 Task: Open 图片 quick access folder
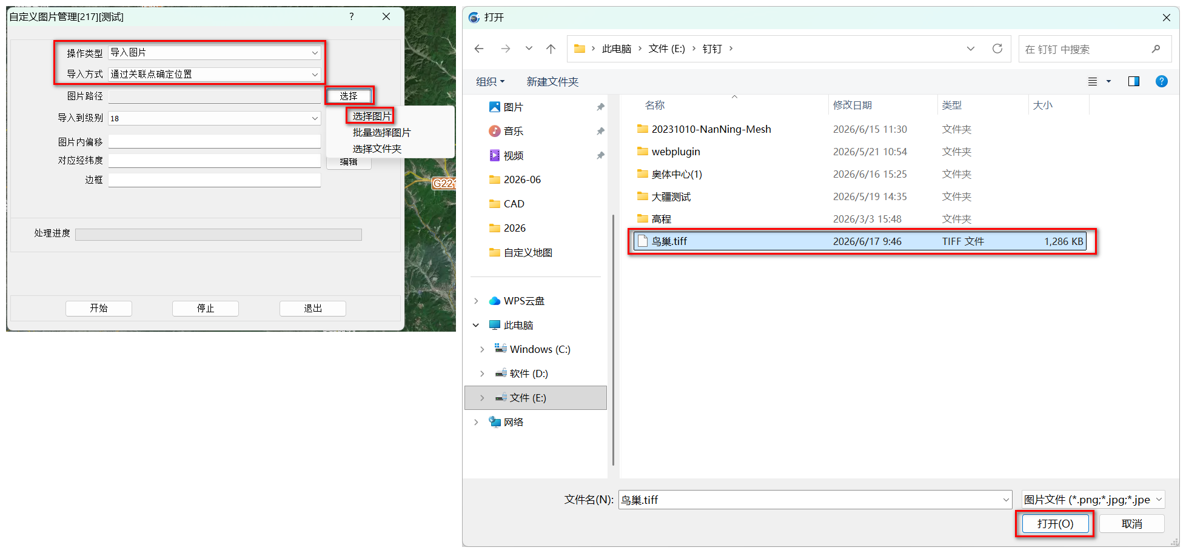tap(513, 107)
